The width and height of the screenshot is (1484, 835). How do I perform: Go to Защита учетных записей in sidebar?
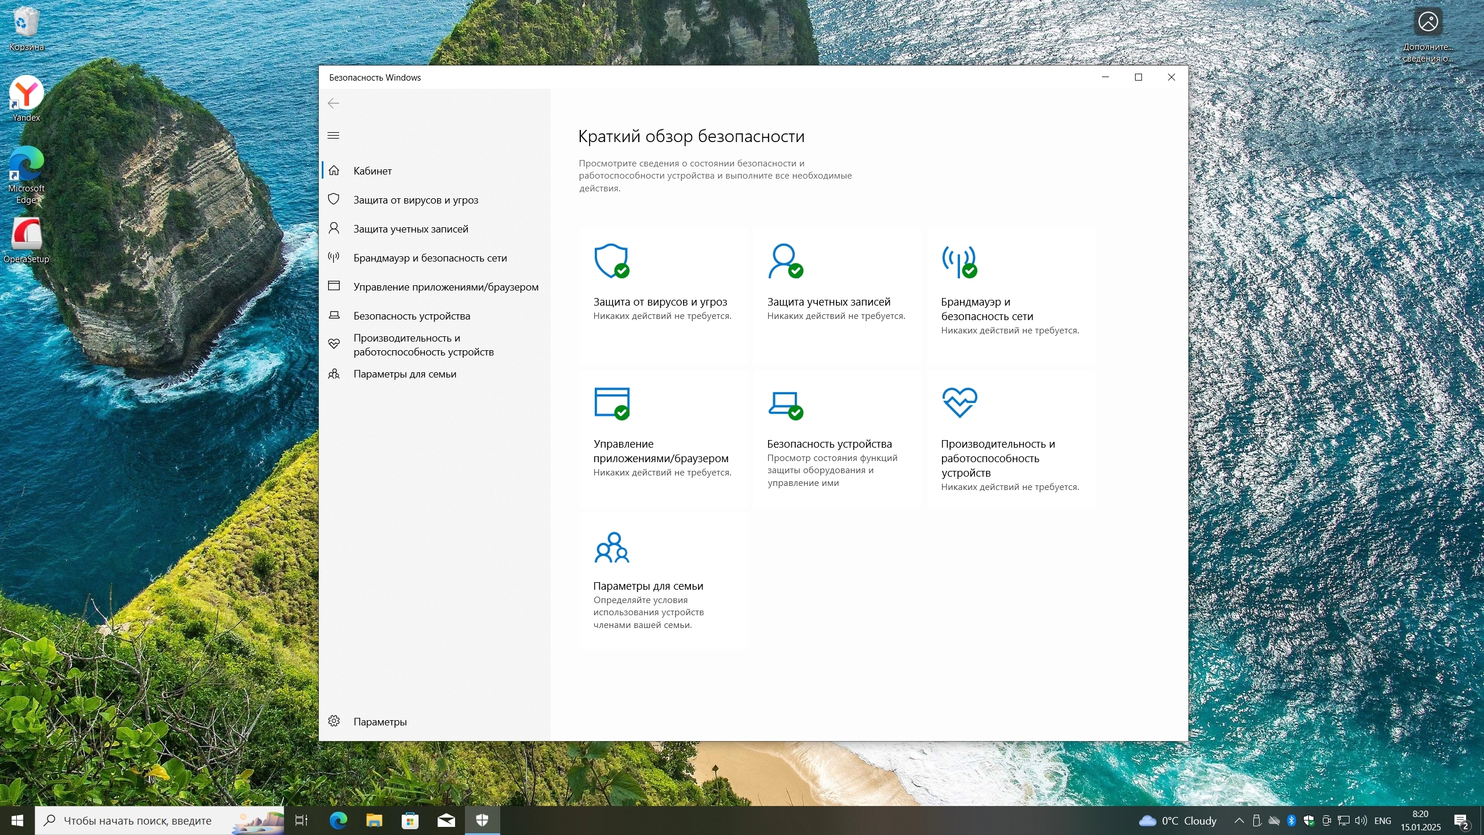point(410,229)
